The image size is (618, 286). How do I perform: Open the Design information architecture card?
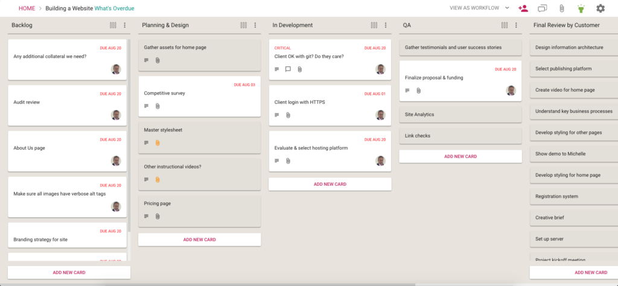click(574, 47)
